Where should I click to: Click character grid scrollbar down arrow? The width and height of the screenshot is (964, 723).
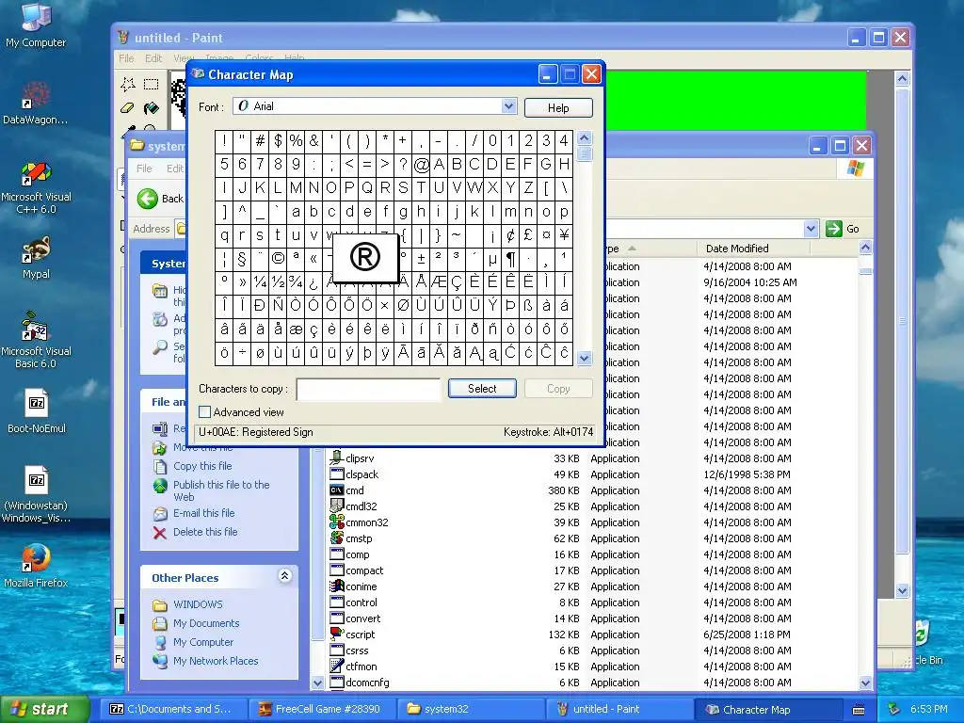pyautogui.click(x=584, y=358)
